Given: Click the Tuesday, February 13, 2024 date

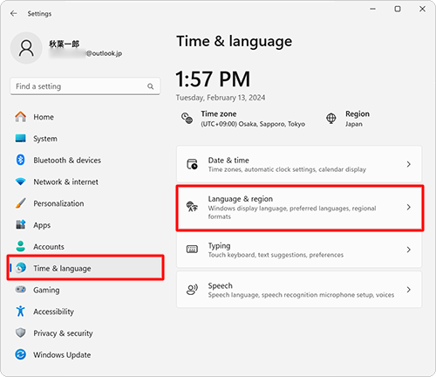Looking at the screenshot, I should pos(221,98).
